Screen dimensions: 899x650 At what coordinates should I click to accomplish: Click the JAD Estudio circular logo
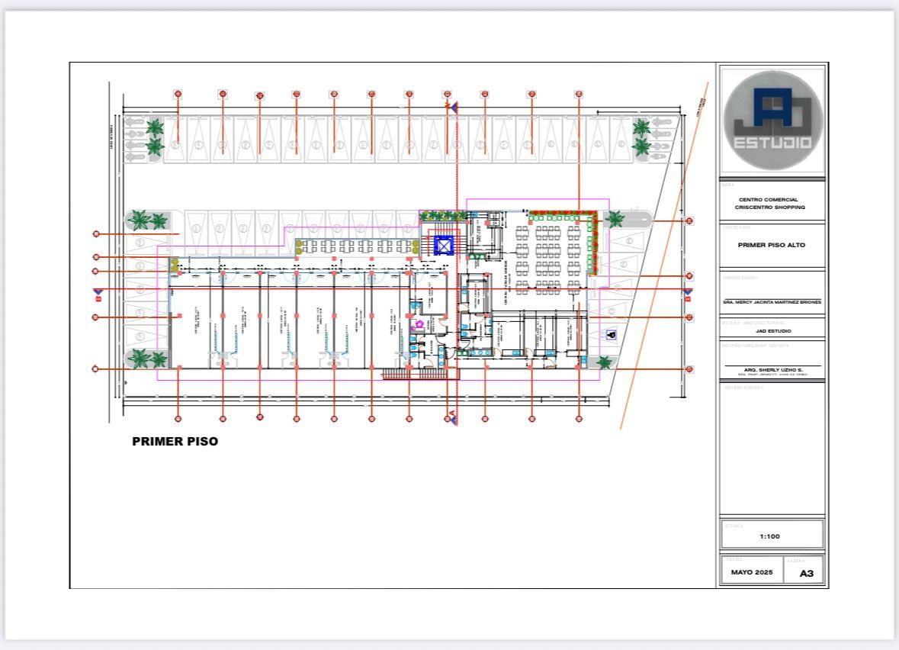click(x=773, y=121)
